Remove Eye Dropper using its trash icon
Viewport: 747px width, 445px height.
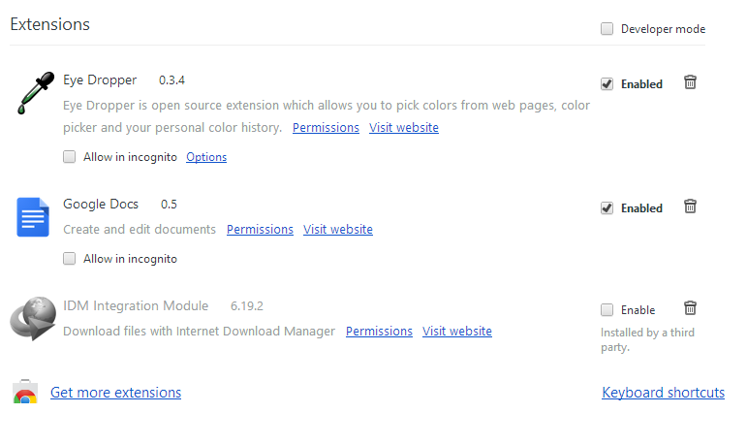point(690,82)
